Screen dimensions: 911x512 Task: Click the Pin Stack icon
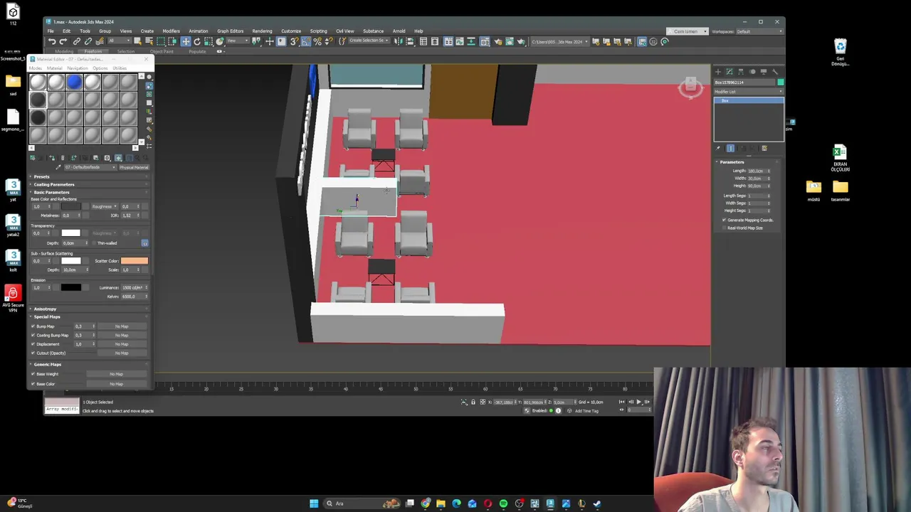[x=717, y=149]
